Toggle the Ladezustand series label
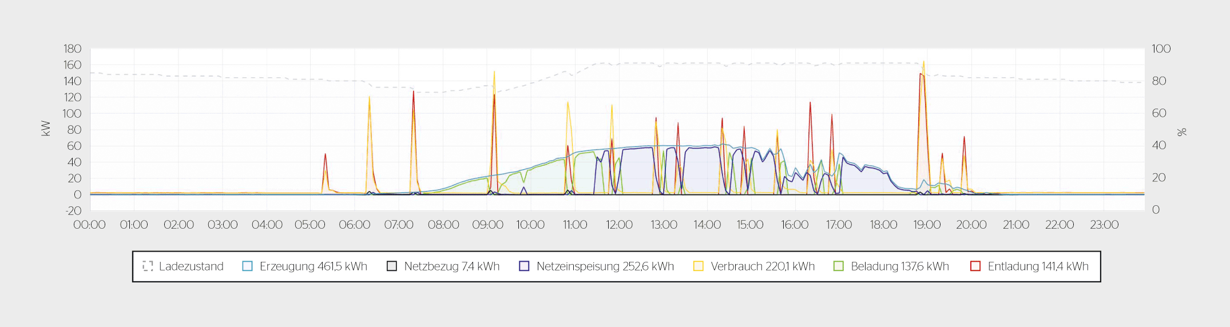 click(191, 266)
